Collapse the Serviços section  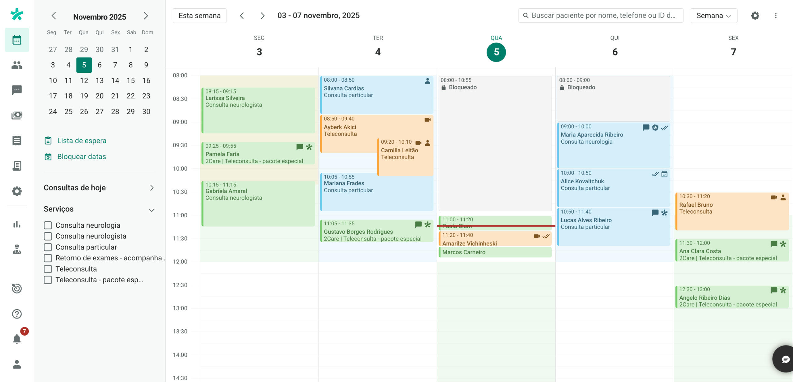click(x=151, y=210)
